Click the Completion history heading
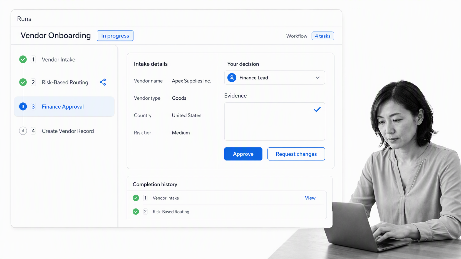 coord(155,184)
